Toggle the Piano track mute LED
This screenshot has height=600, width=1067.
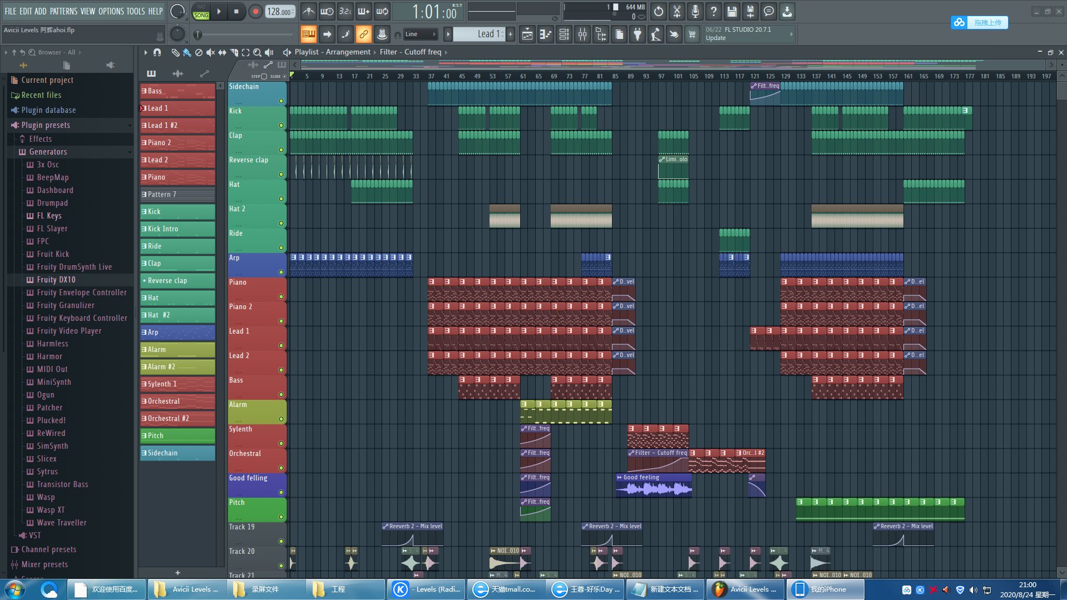tap(281, 297)
